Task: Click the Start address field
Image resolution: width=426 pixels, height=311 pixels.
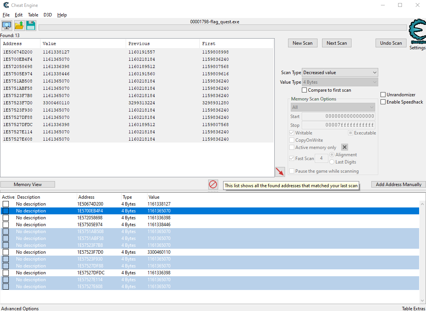Action: point(339,116)
